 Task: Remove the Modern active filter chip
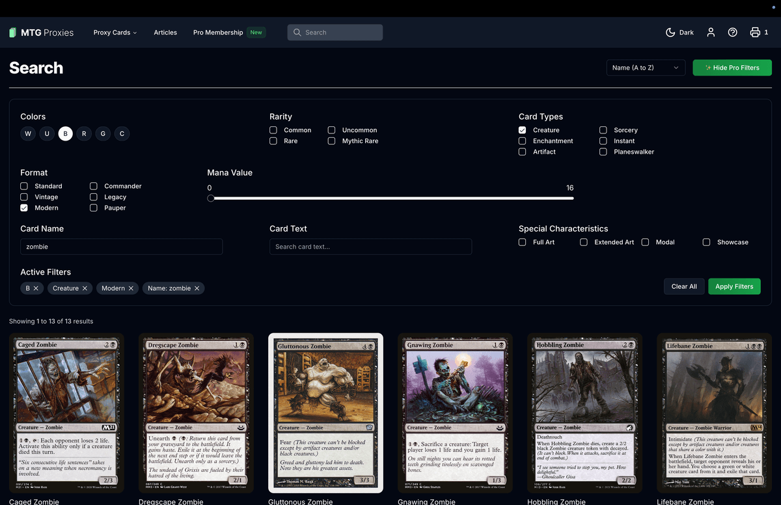tap(131, 288)
